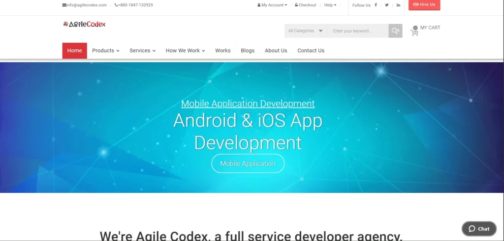The height and width of the screenshot is (241, 504).
Task: Expand the Products menu
Action: (106, 51)
